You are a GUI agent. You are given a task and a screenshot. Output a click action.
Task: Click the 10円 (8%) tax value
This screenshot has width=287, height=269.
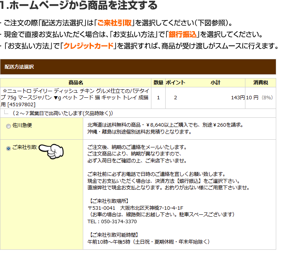(x=259, y=98)
